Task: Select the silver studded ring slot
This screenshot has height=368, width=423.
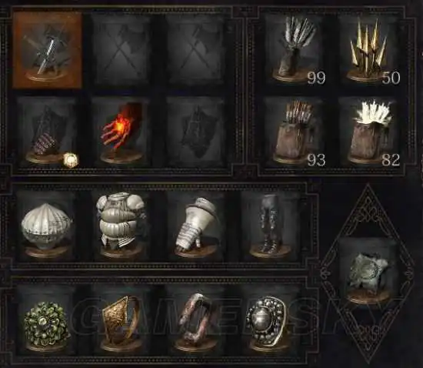Action: [x=270, y=320]
